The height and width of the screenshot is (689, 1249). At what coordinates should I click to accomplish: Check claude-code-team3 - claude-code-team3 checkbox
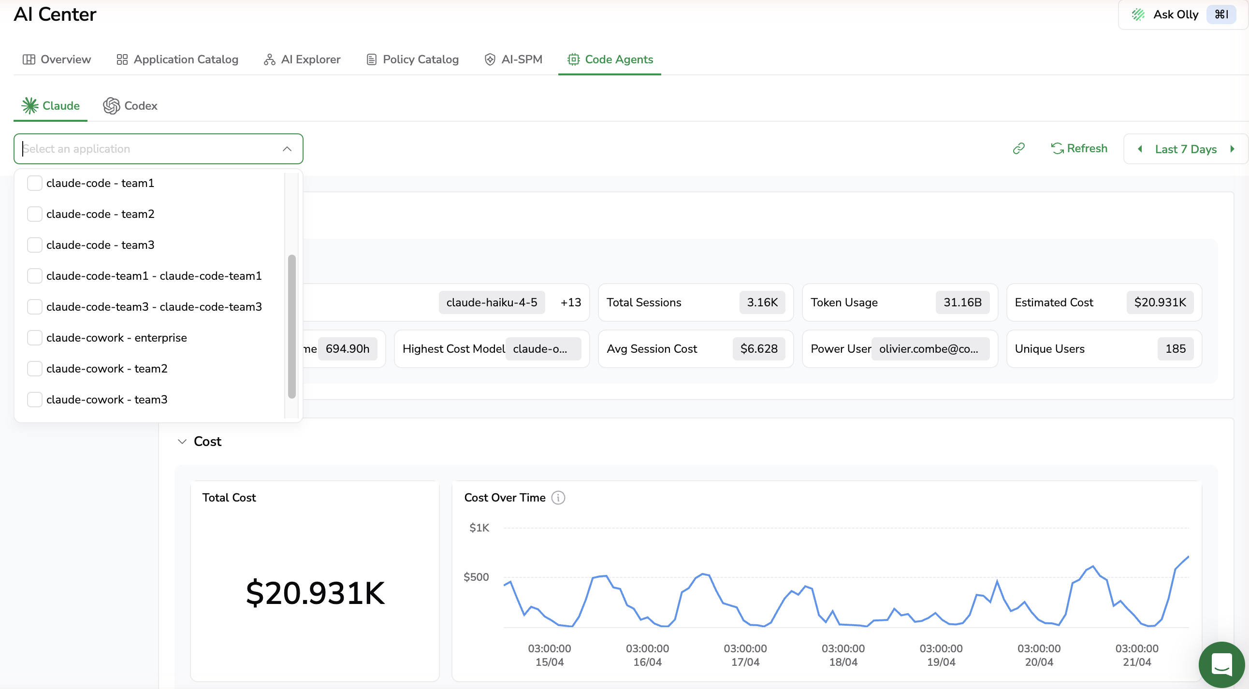pos(34,307)
